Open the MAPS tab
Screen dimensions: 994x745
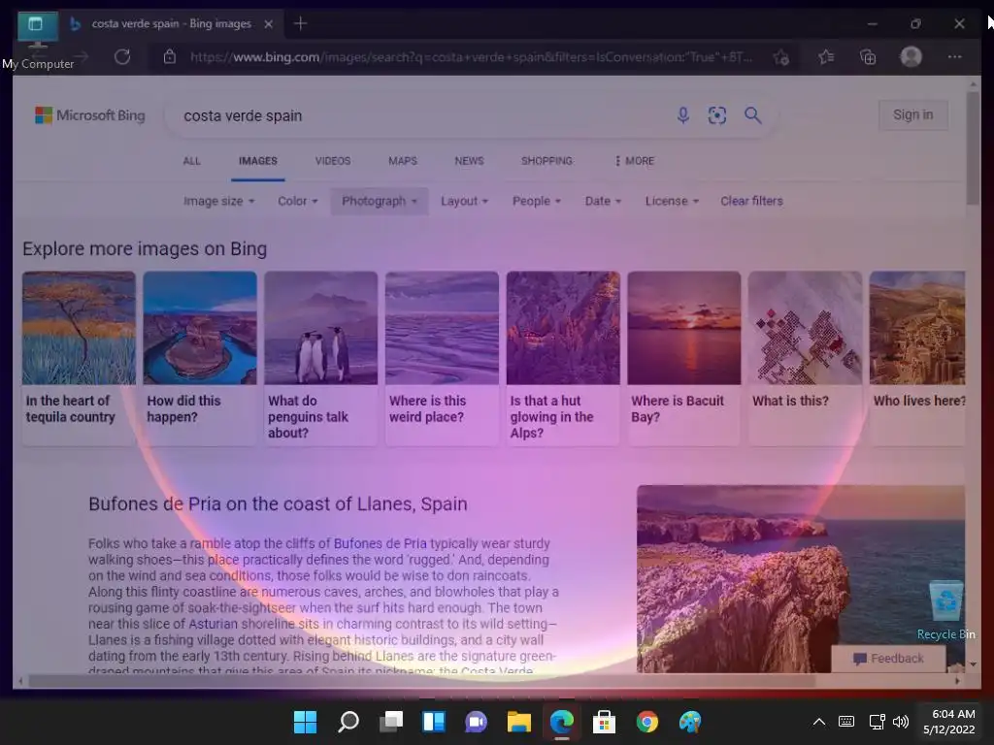(403, 161)
